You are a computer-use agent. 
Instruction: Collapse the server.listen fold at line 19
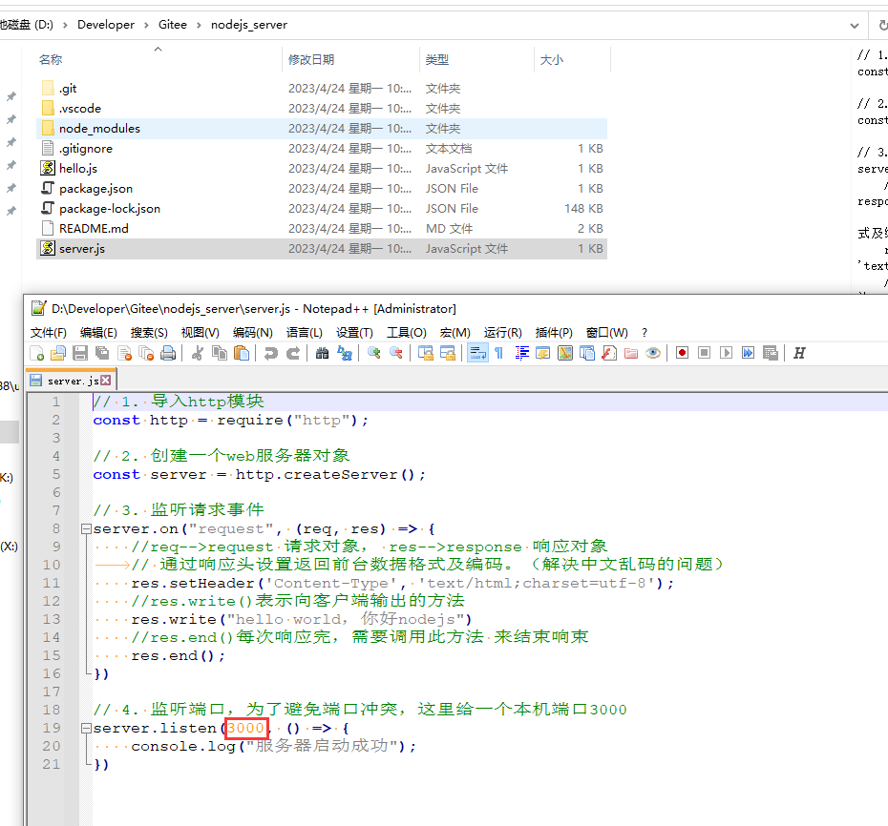pos(86,728)
